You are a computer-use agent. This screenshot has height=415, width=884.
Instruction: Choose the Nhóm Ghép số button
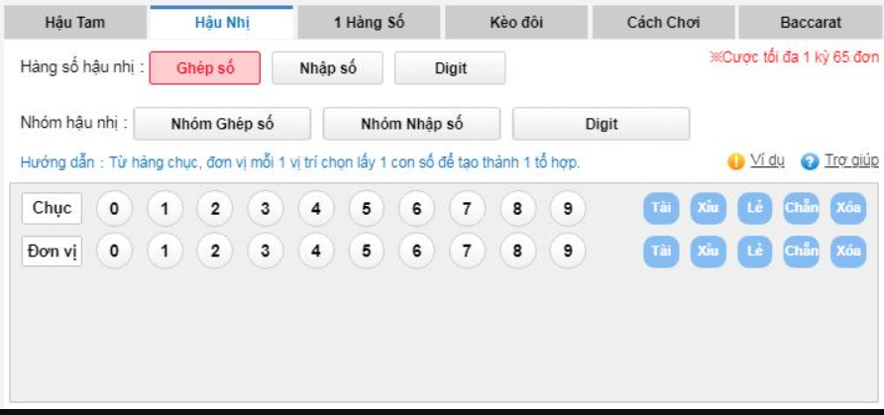(x=222, y=124)
